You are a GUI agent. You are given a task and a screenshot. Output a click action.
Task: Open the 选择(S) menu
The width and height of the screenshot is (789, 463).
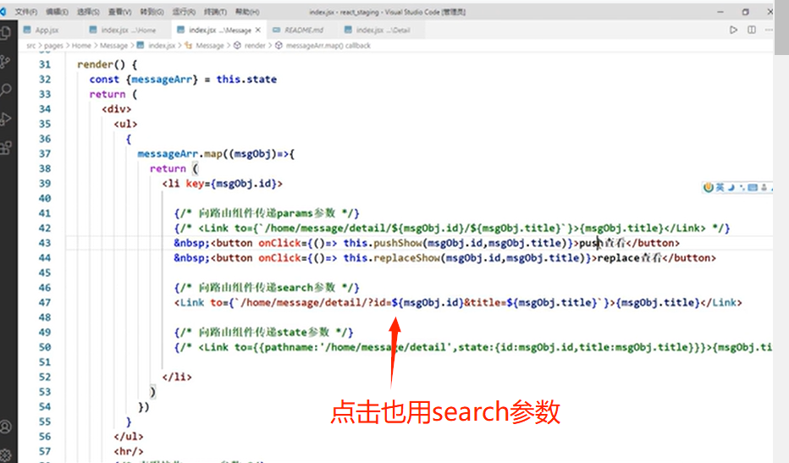click(88, 12)
